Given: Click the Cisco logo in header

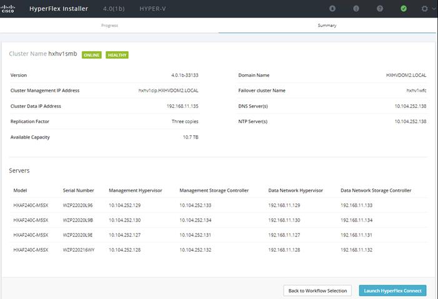Looking at the screenshot, I should pos(7,9).
